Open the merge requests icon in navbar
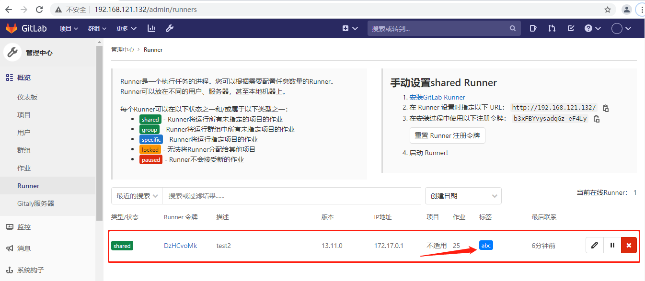645x281 pixels. (x=552, y=28)
